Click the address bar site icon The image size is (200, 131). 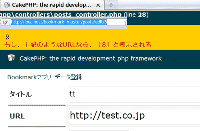point(5,22)
